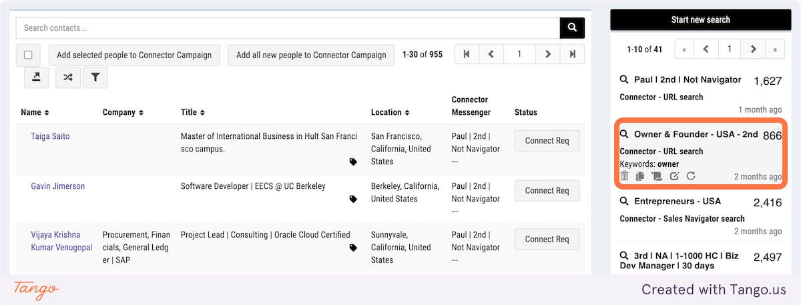
Task: Sort contacts by Company column
Action: click(x=123, y=112)
